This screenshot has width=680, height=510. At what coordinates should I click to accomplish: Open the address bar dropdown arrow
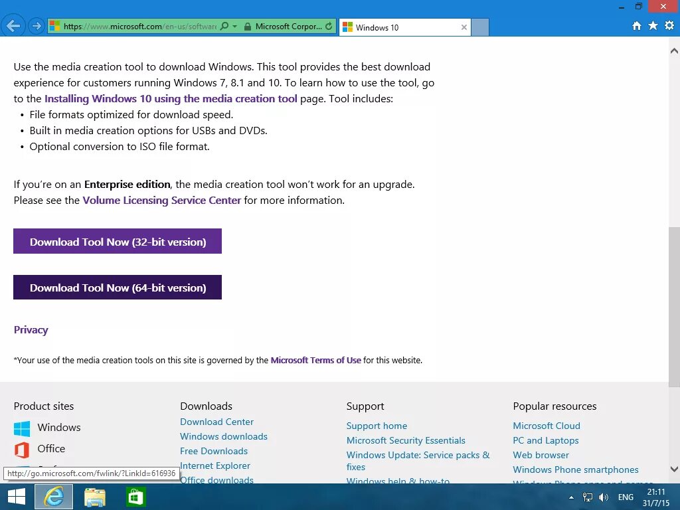tap(234, 26)
